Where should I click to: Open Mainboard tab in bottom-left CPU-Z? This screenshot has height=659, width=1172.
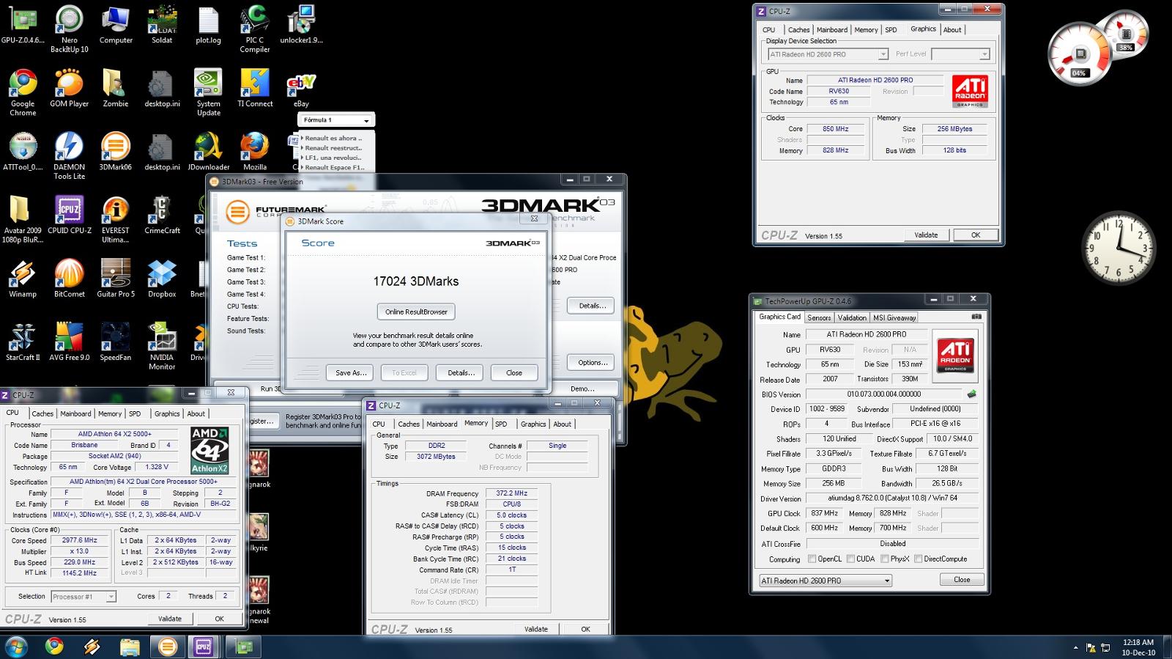pos(76,413)
